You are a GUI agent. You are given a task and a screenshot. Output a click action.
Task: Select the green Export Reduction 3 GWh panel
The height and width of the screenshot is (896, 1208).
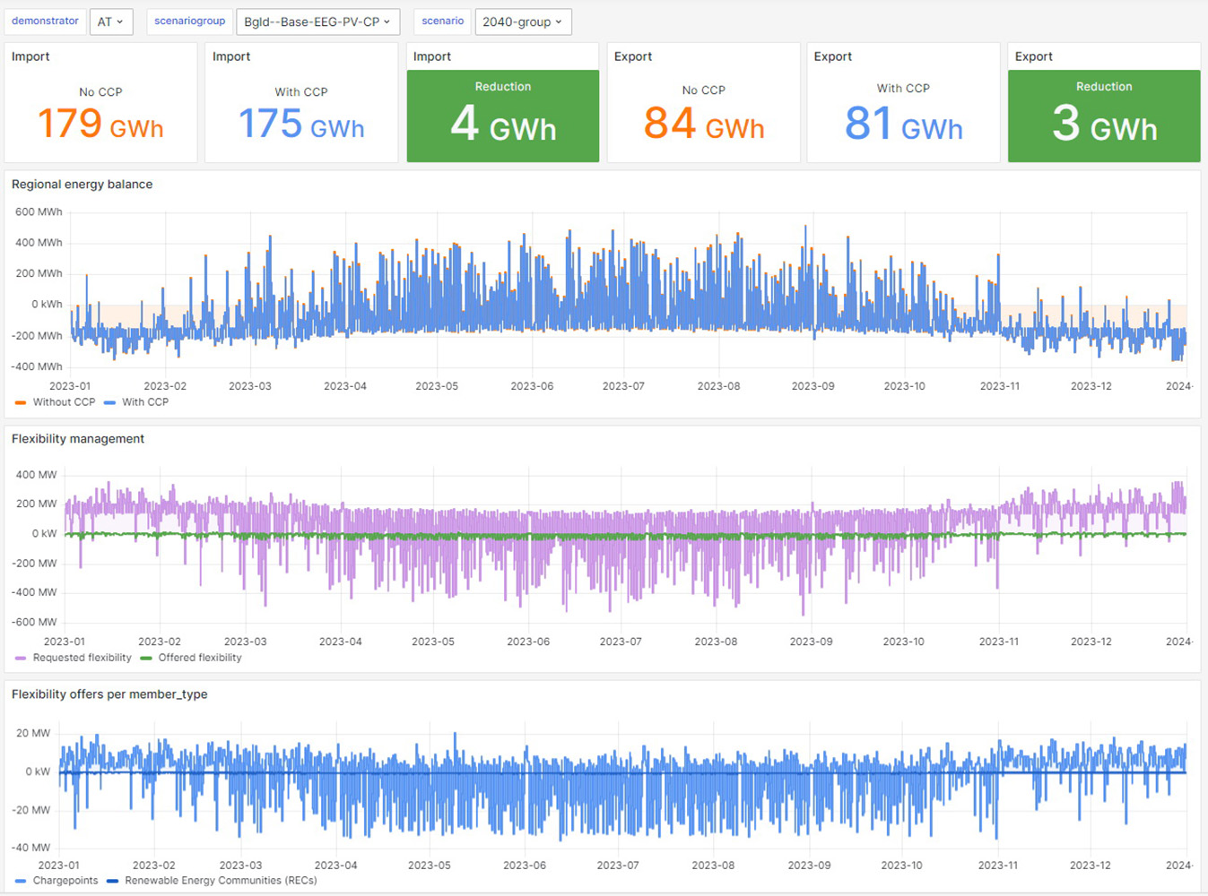tap(1103, 116)
